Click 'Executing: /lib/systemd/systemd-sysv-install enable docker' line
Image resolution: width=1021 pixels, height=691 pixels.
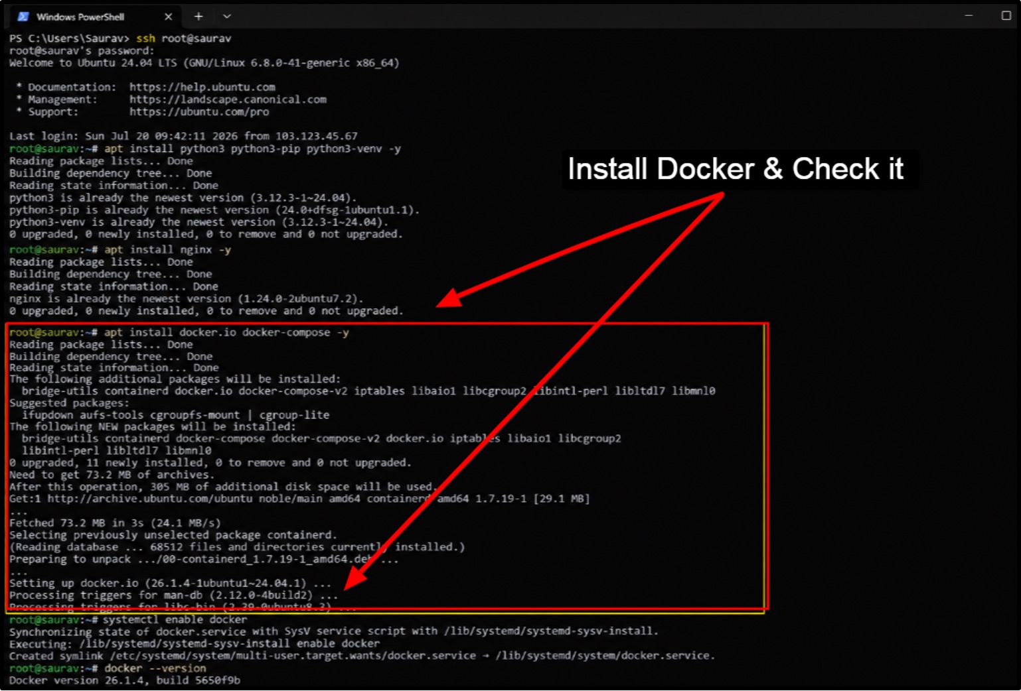click(x=195, y=643)
